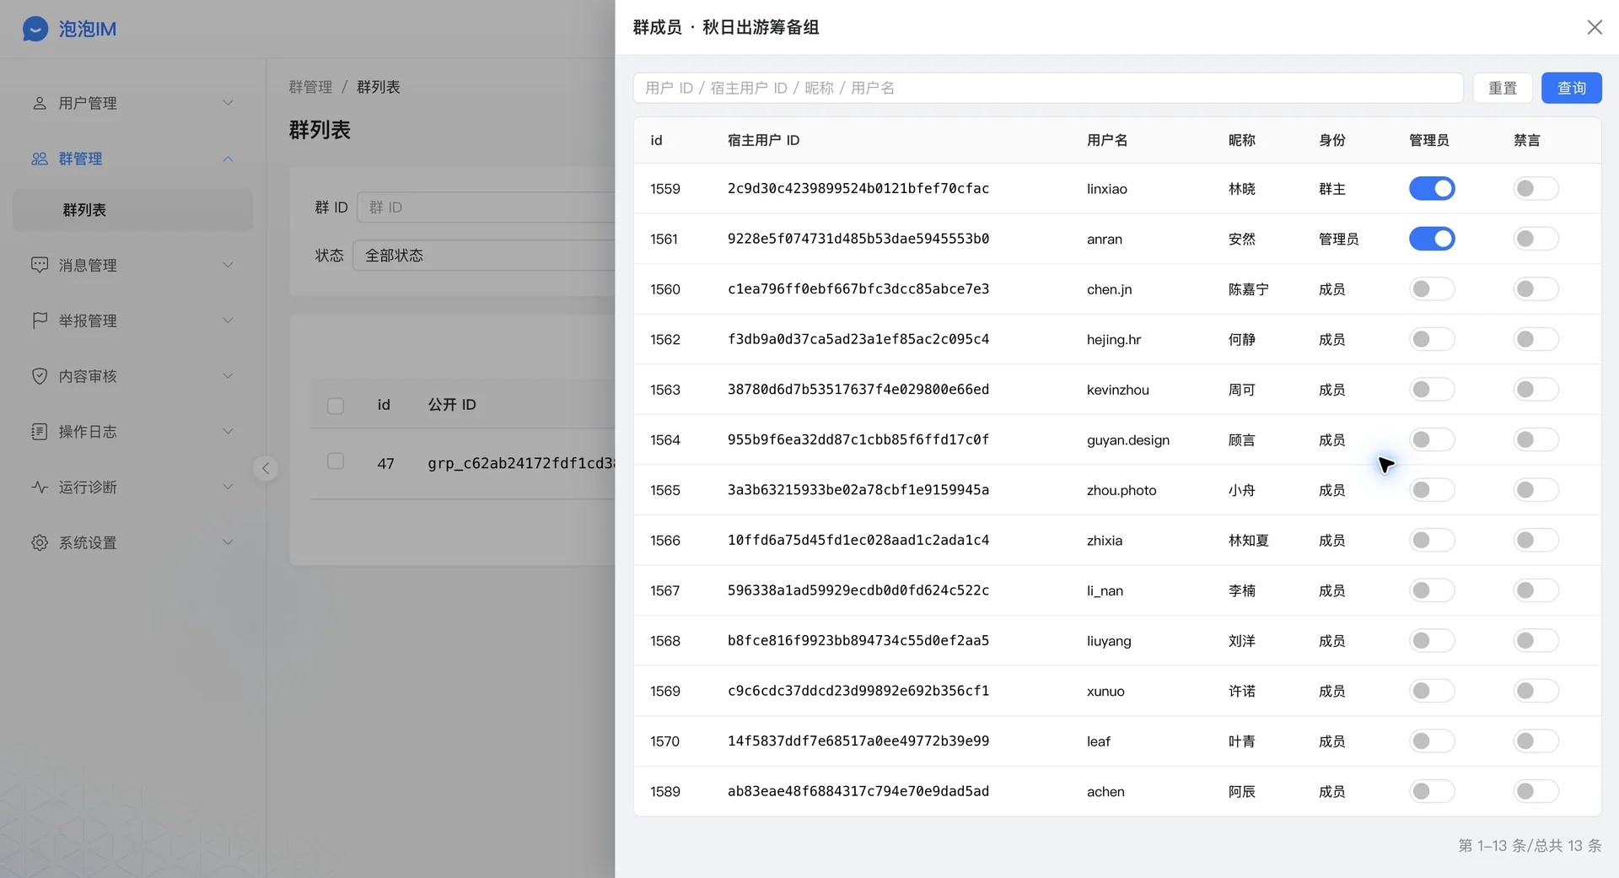Viewport: 1619px width, 878px height.
Task: Click the 运行诊断 pulse icon
Action: pos(40,487)
